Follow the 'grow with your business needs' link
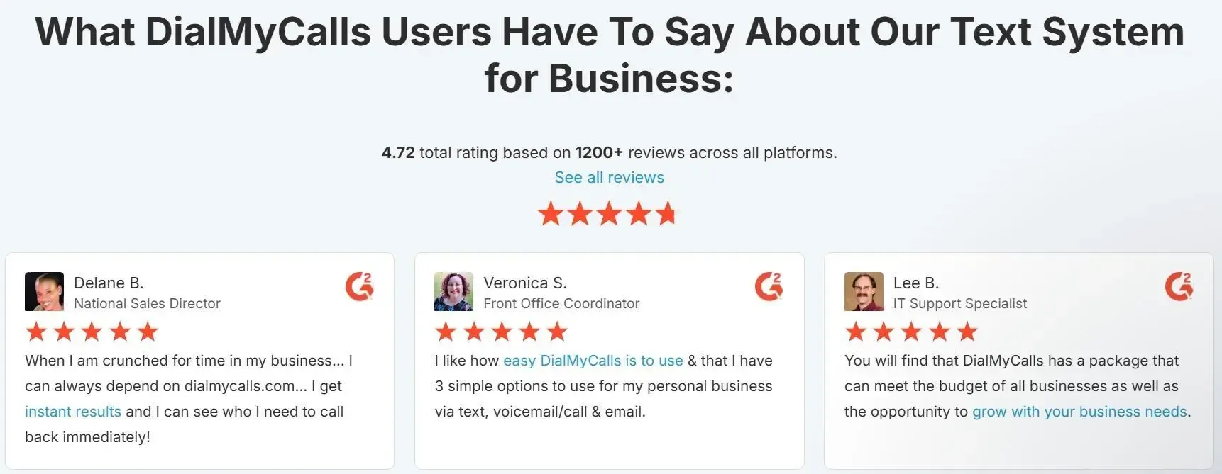 pos(1079,412)
